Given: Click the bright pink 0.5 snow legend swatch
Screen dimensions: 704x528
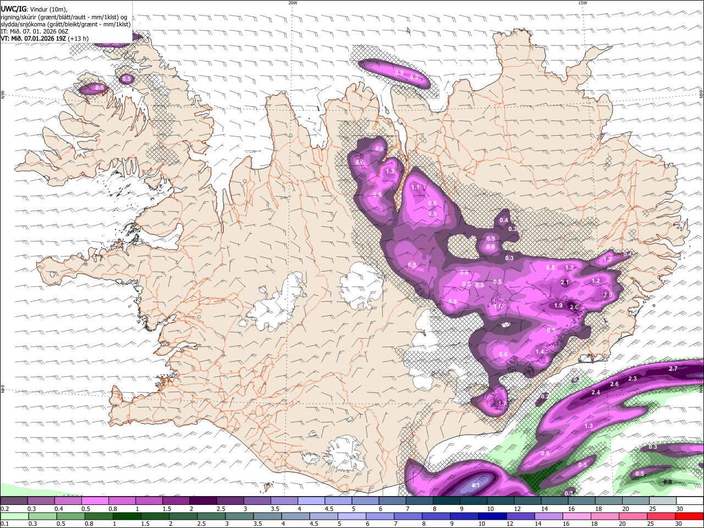Looking at the screenshot, I should point(95,501).
